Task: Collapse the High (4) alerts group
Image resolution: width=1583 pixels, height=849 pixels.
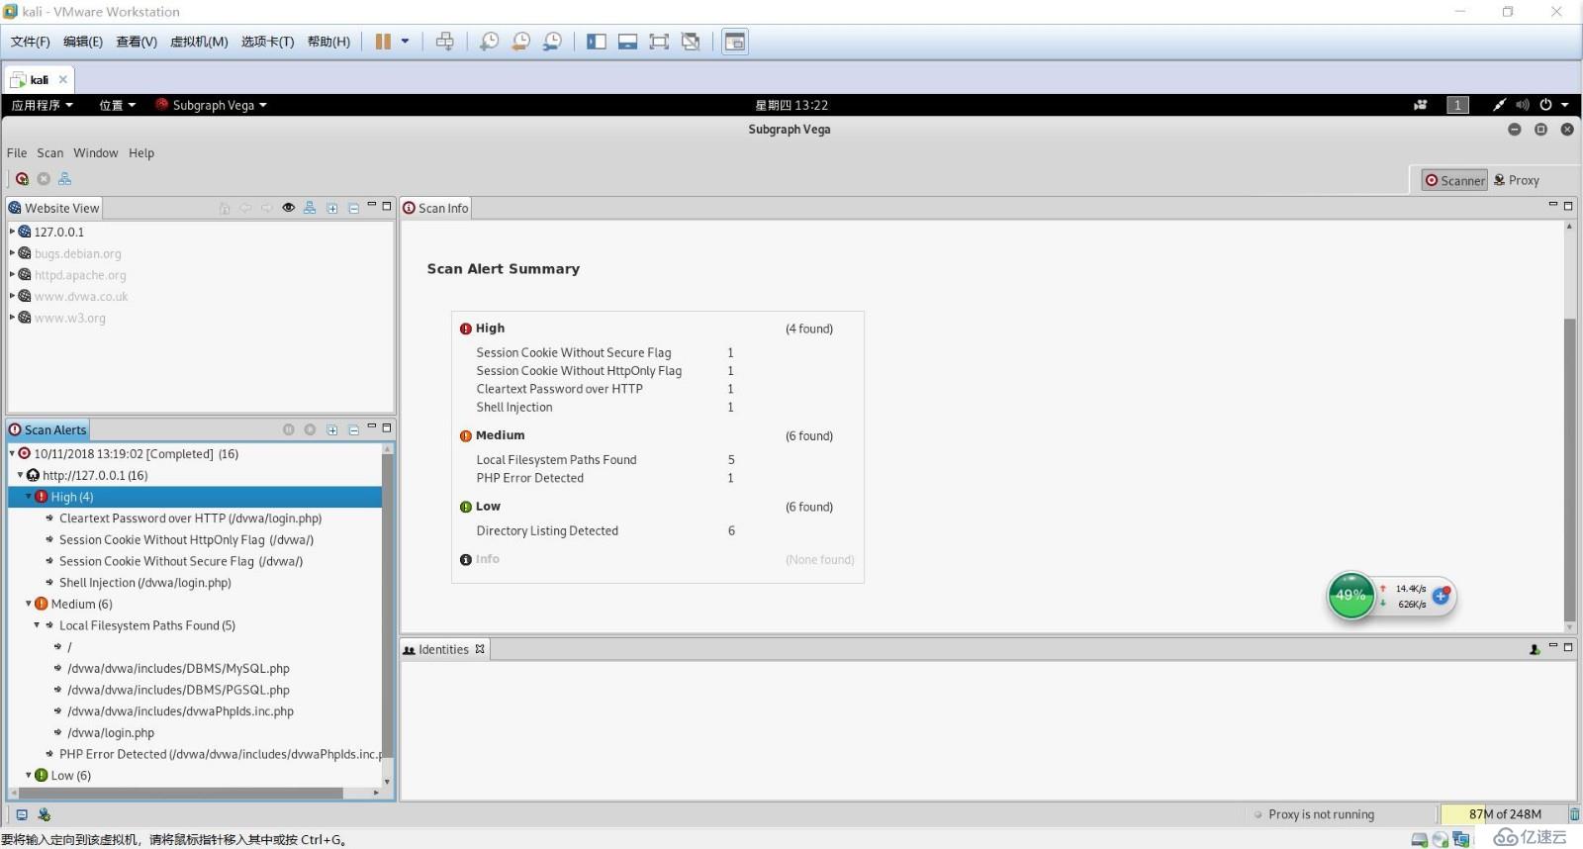Action: point(29,496)
